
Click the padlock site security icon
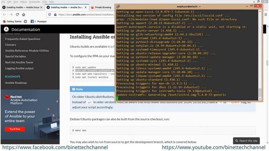point(55,15)
